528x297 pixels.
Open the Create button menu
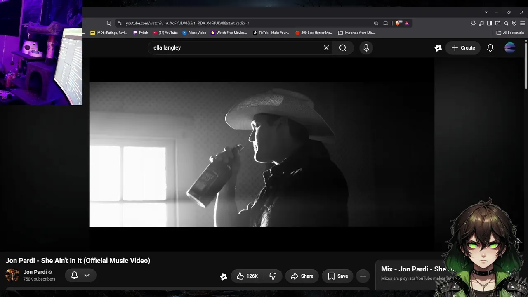(463, 48)
